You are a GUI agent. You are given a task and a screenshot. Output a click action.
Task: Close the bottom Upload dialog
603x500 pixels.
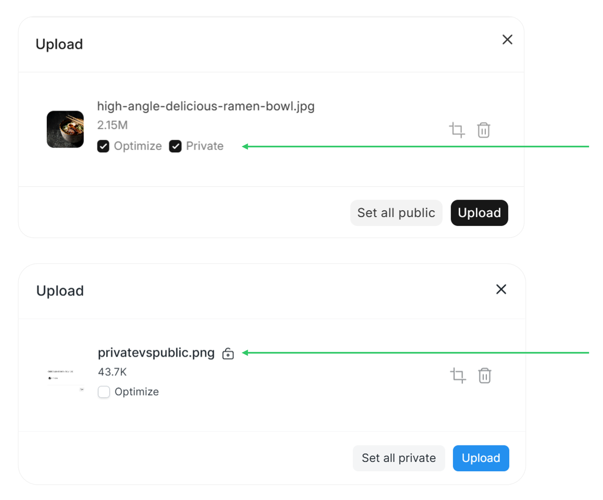(x=501, y=289)
